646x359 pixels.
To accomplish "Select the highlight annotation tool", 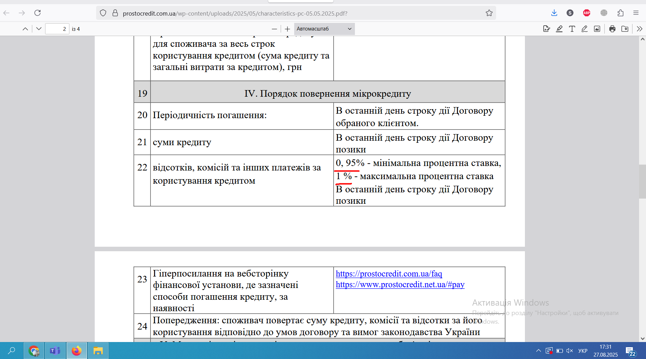I will 559,29.
